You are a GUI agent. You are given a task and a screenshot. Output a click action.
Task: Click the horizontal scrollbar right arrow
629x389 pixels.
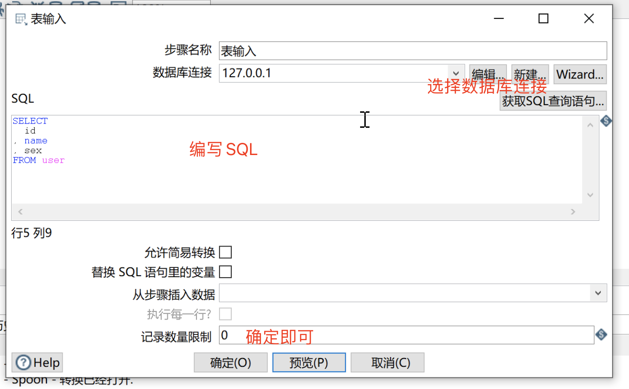(574, 211)
